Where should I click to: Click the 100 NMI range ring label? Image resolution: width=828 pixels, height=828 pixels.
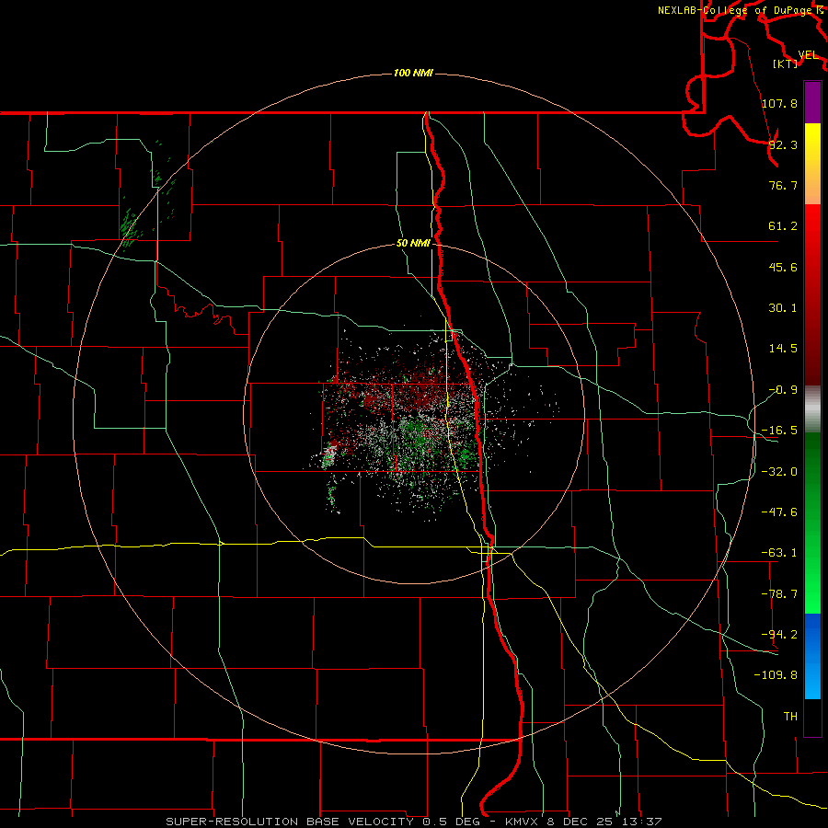coord(413,73)
